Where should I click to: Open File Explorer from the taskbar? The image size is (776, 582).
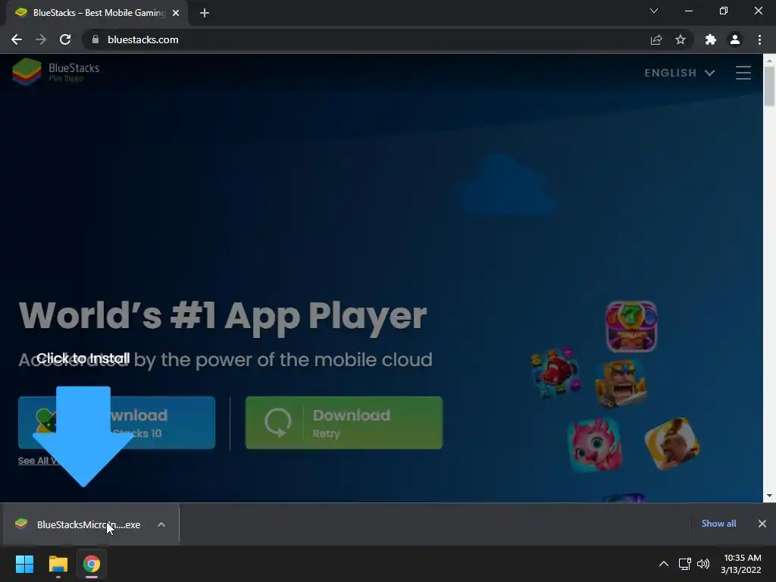click(58, 564)
